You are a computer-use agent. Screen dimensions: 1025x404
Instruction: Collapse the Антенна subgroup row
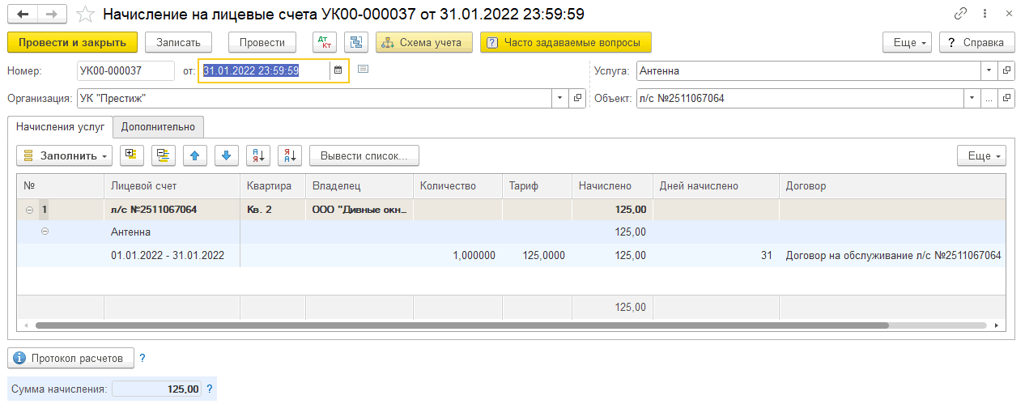(45, 232)
